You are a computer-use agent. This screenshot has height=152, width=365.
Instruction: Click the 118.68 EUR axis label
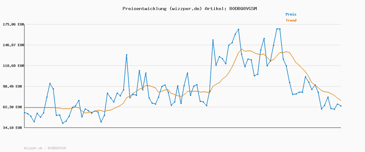[13, 66]
